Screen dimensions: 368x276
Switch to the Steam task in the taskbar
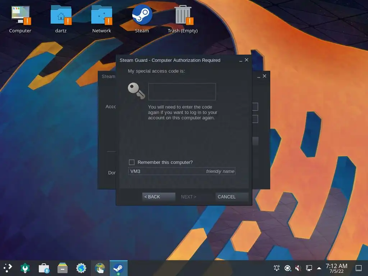tap(119, 268)
